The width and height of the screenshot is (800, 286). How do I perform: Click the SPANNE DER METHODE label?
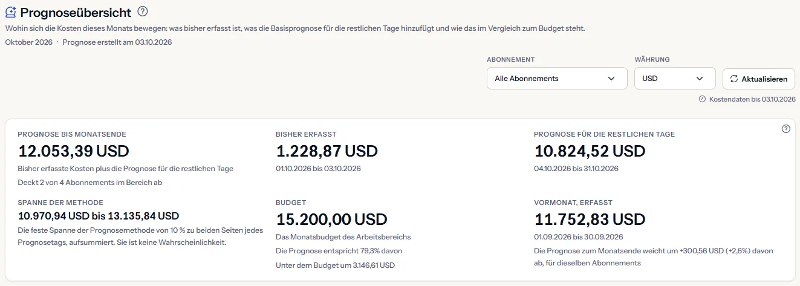60,203
